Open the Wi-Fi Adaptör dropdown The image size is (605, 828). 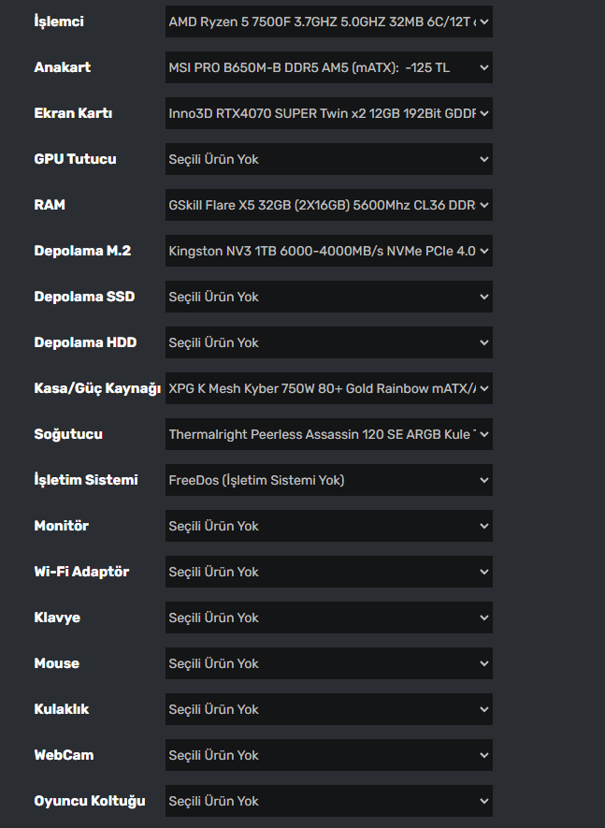click(x=328, y=572)
